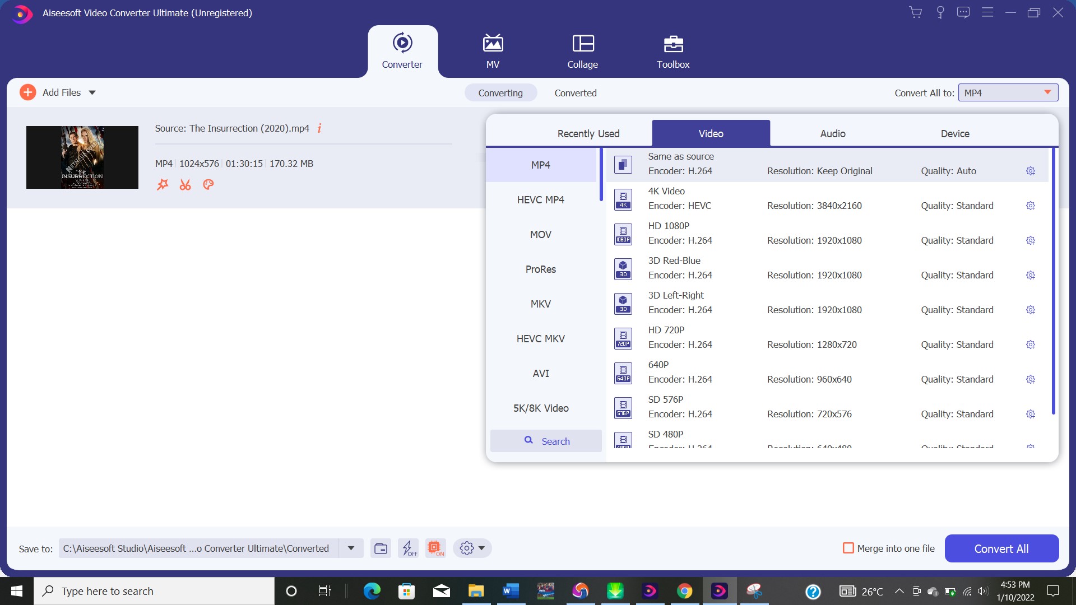Open the preferences gear dropdown

(x=472, y=548)
